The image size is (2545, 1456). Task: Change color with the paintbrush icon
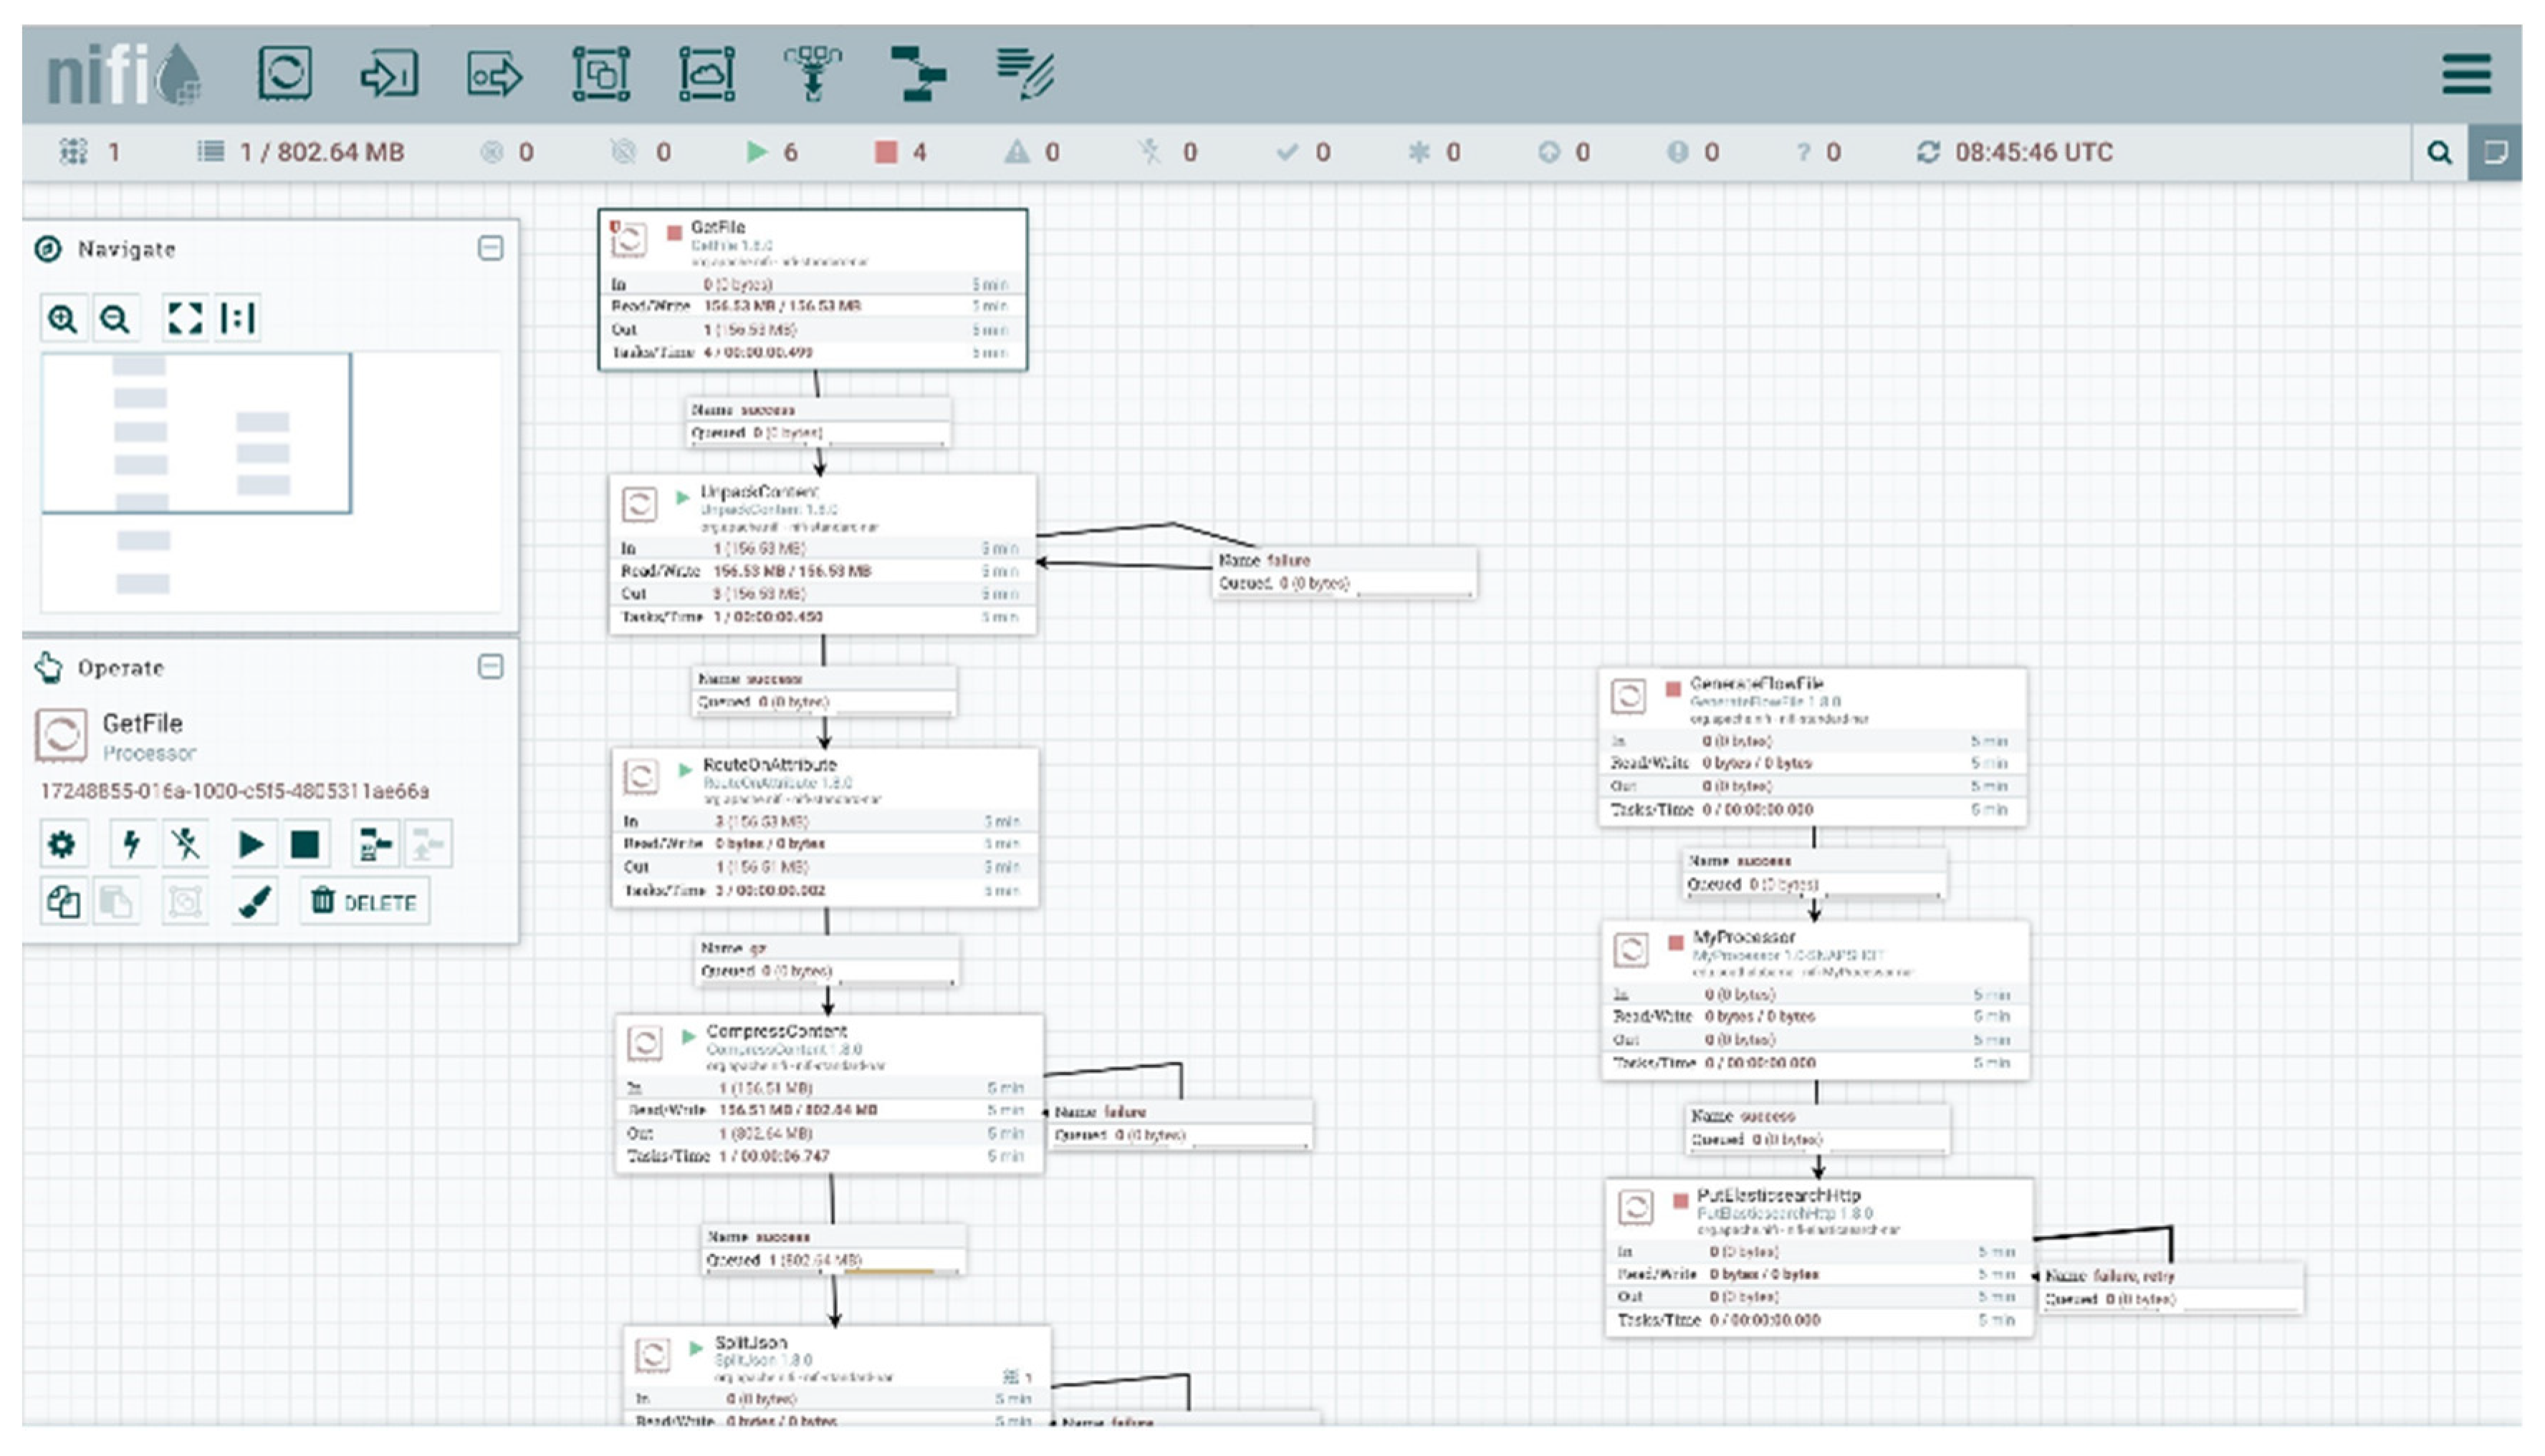pyautogui.click(x=254, y=902)
